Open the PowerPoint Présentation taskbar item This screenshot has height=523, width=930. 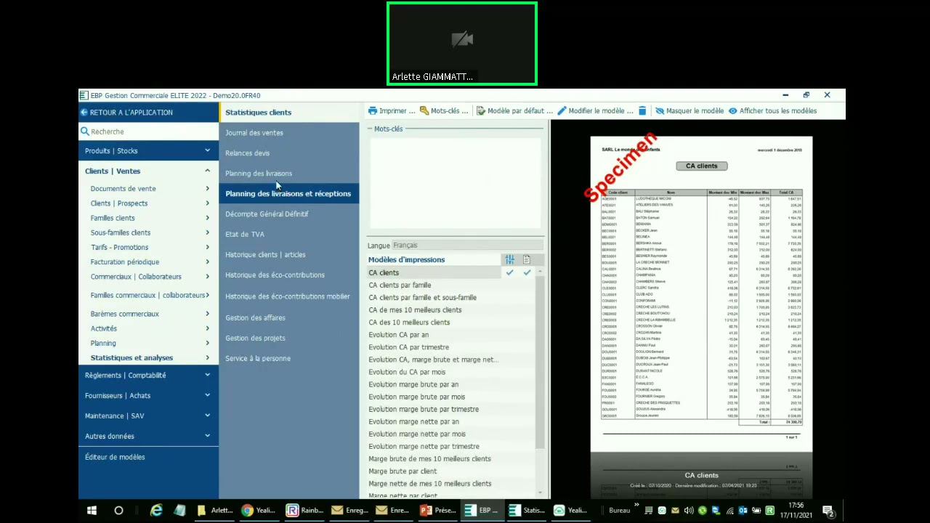(x=438, y=511)
